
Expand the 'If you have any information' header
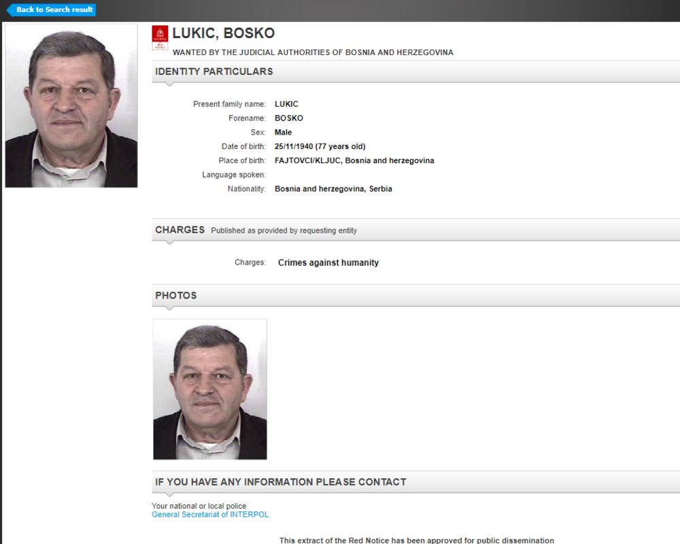click(x=280, y=482)
